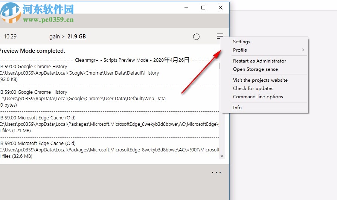
Task: Click the '(92.0 KB)' size text
Action: pyautogui.click(x=9, y=79)
